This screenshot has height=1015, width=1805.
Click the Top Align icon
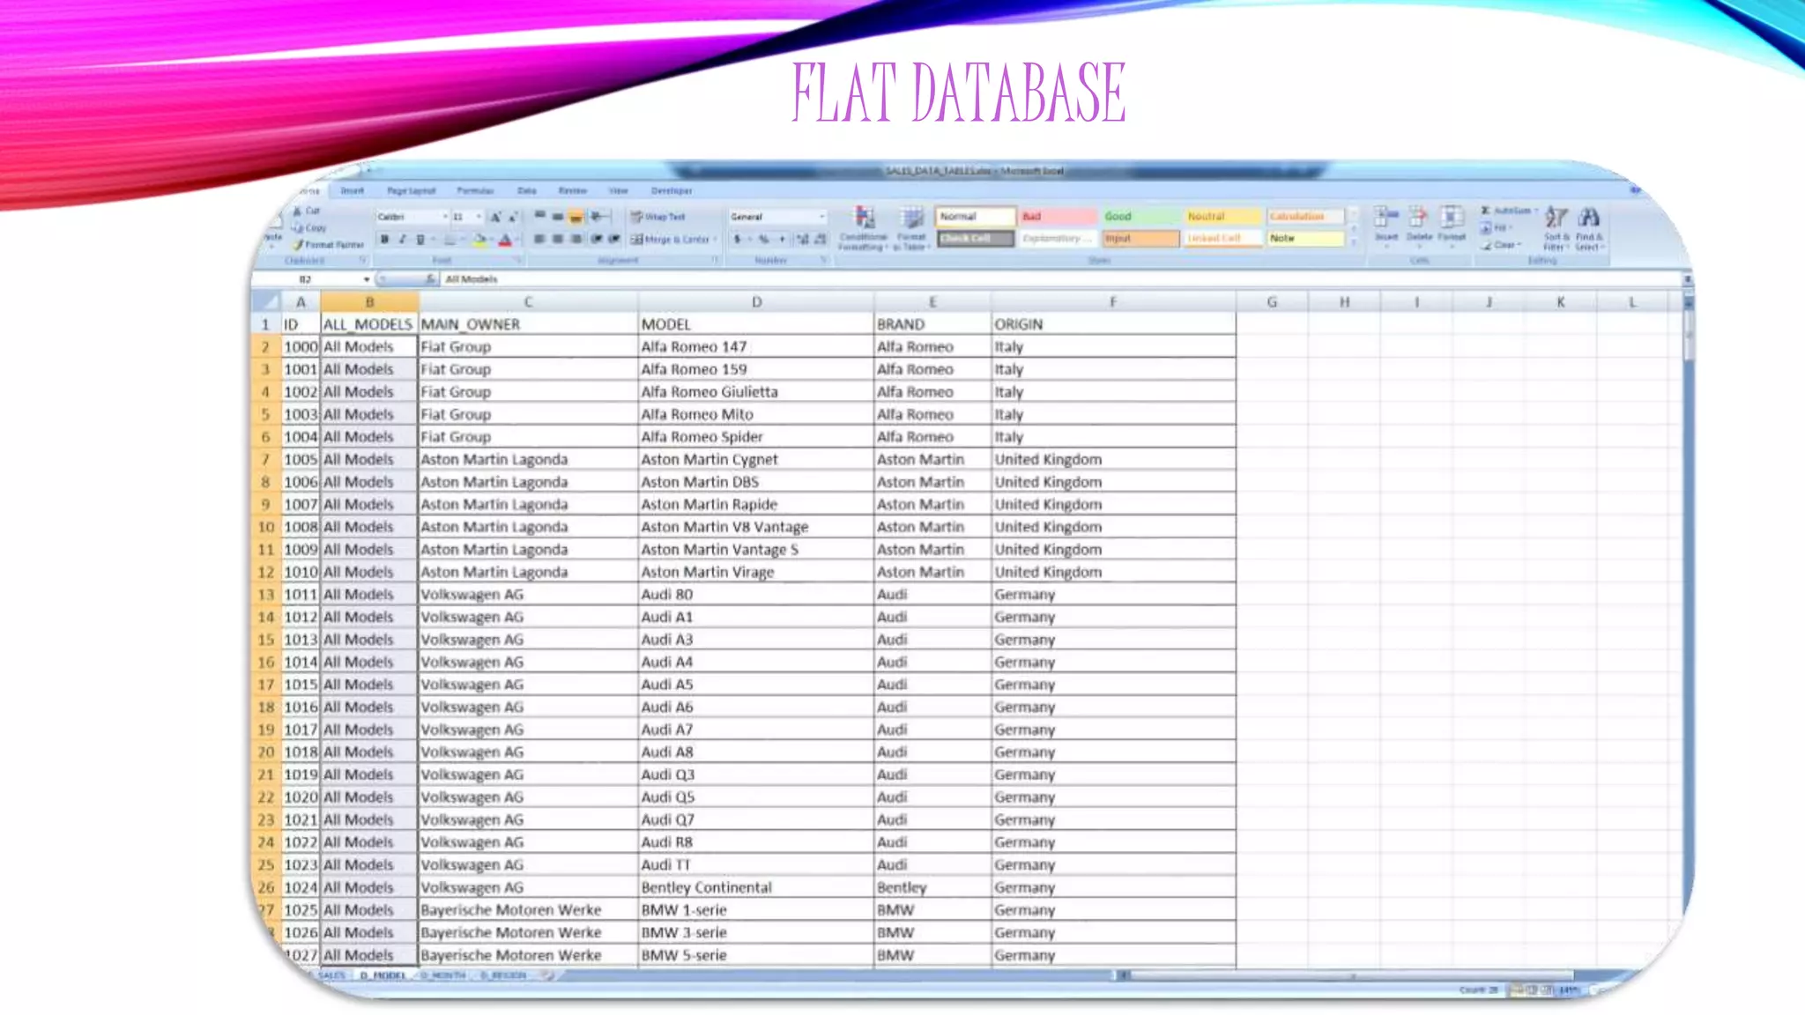539,216
